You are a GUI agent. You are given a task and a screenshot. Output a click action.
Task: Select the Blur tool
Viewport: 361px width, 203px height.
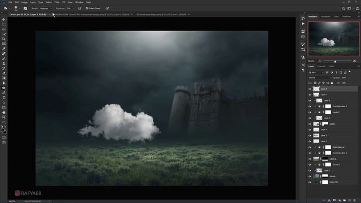click(4, 83)
